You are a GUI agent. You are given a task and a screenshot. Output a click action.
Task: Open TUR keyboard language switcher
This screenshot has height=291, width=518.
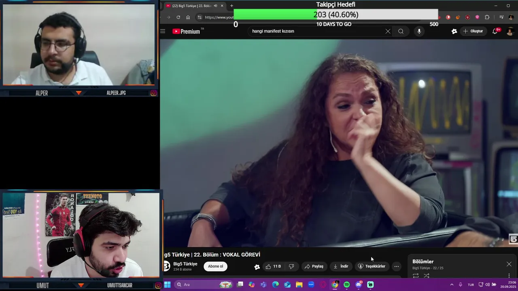(x=471, y=285)
